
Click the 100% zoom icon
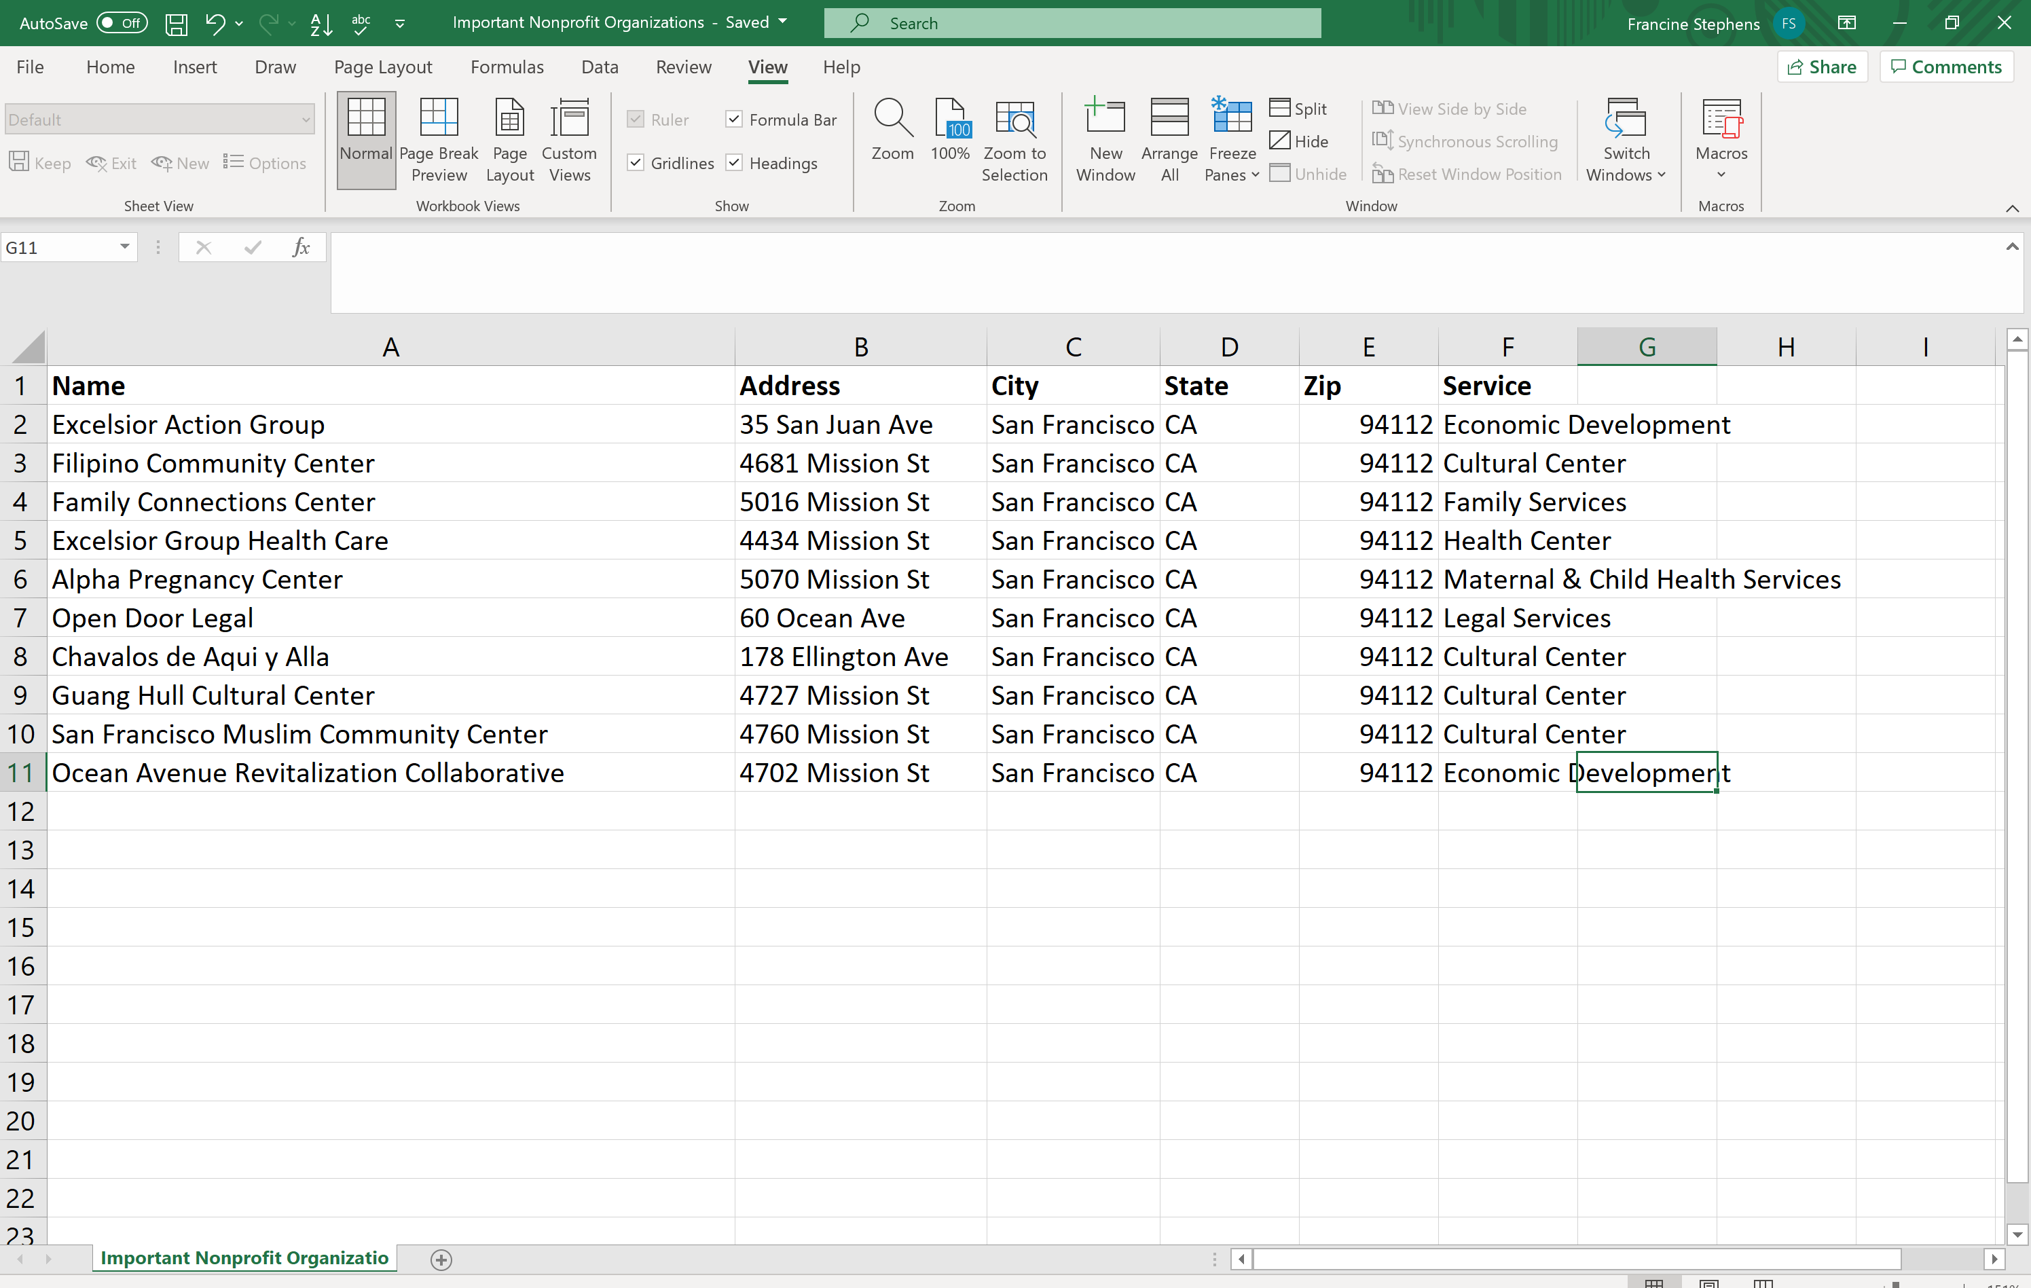pos(950,118)
